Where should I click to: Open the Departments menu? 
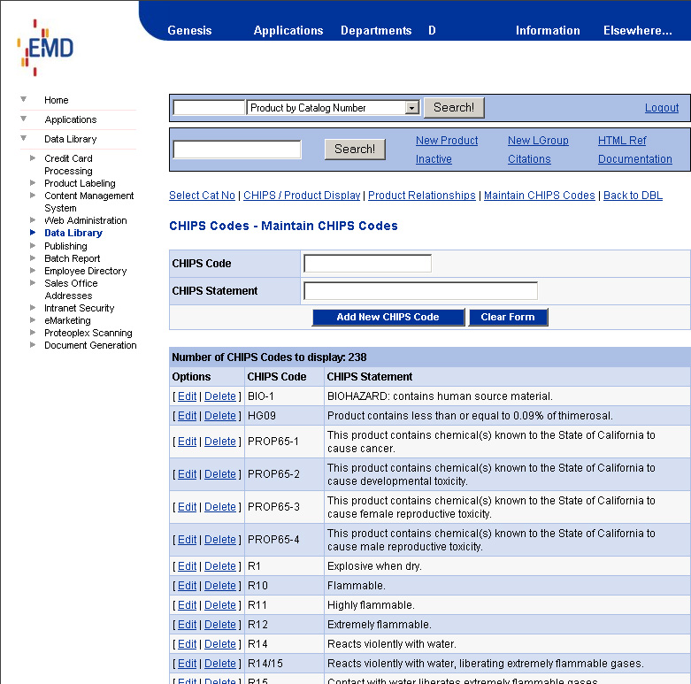376,30
